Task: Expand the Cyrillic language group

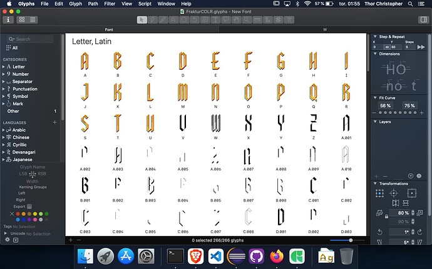Action: tap(4, 145)
